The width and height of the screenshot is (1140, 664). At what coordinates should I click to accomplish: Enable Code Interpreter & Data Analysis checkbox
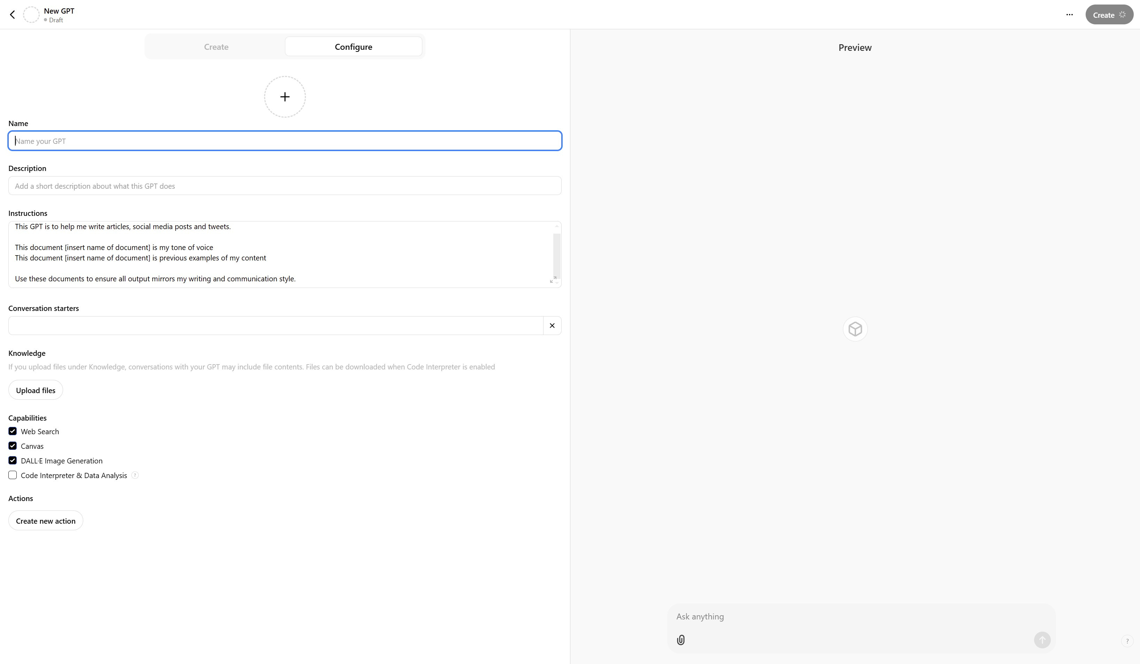click(x=13, y=475)
